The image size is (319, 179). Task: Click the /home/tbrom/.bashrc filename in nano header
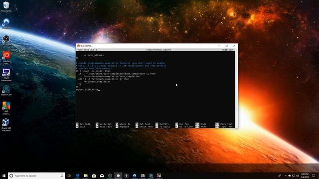pos(159,50)
